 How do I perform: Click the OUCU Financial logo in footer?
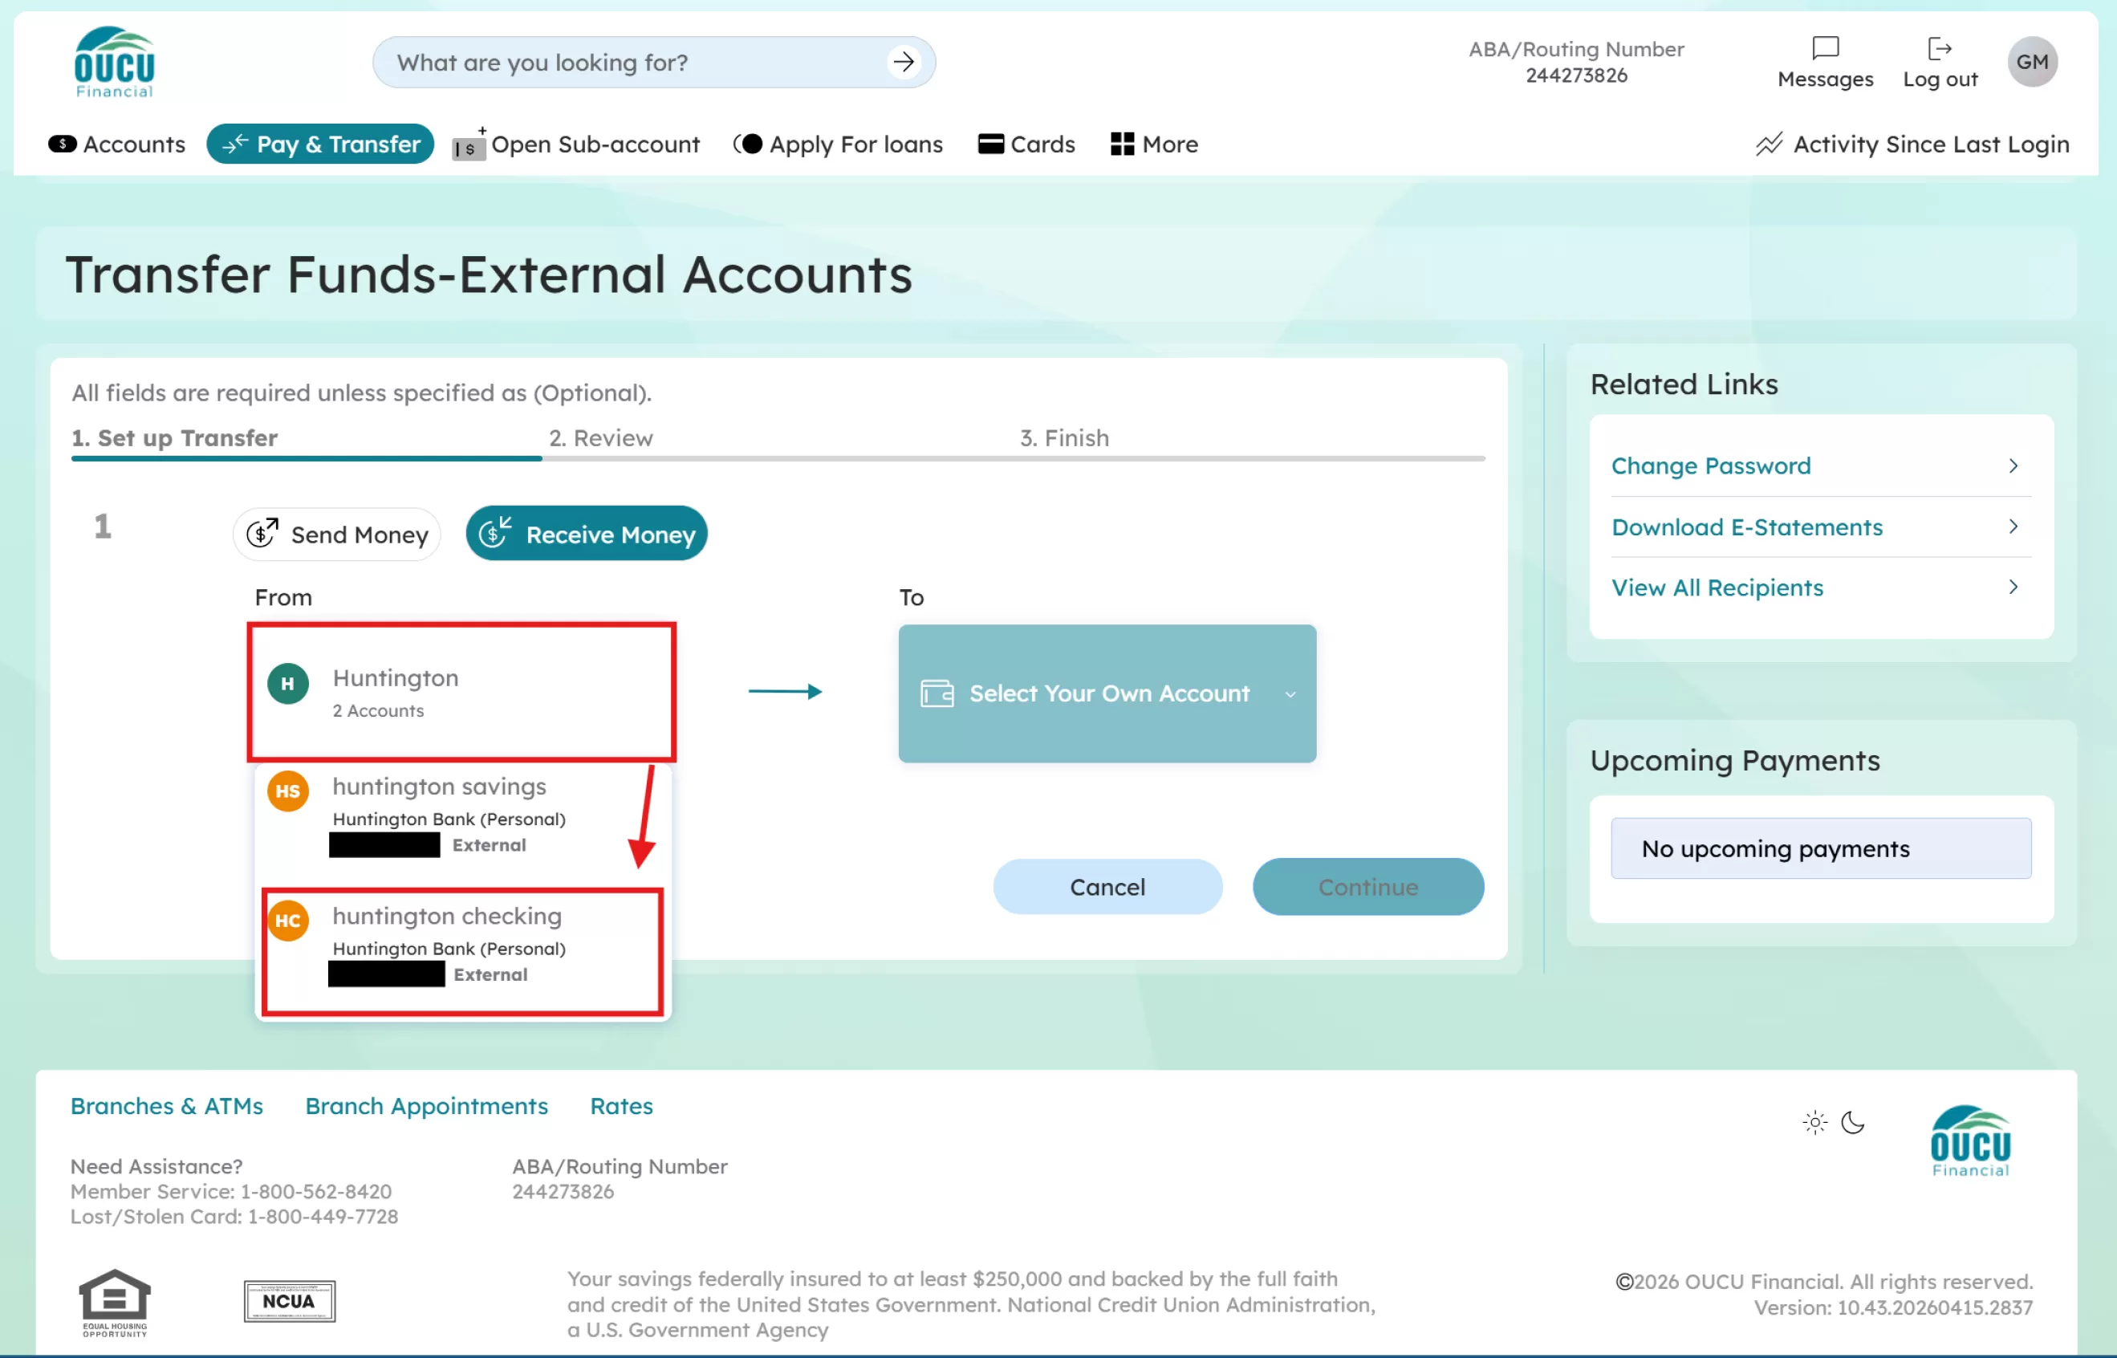point(1970,1140)
